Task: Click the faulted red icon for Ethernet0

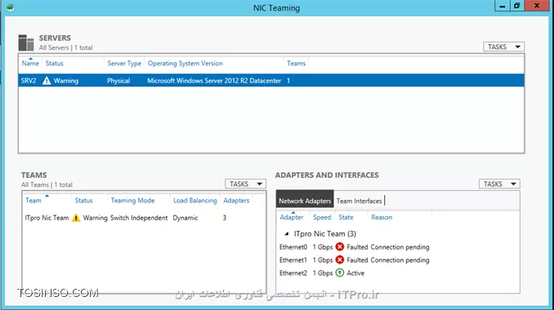Action: coord(340,247)
